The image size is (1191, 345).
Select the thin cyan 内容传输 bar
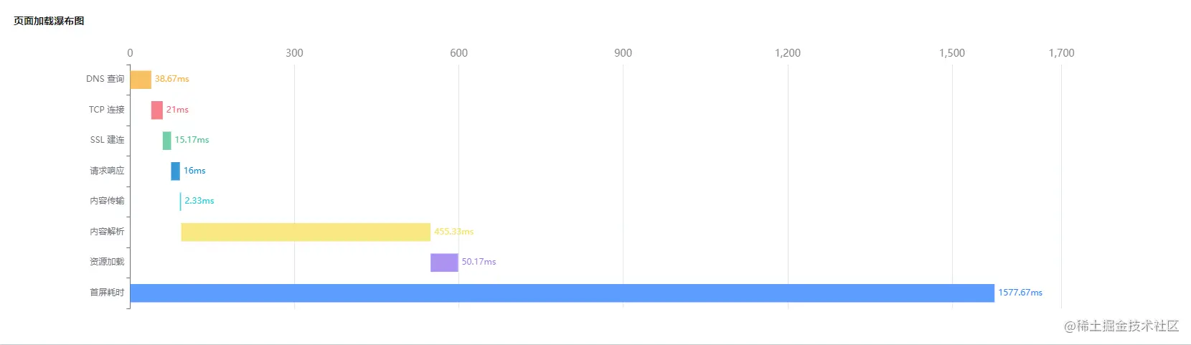pos(181,202)
